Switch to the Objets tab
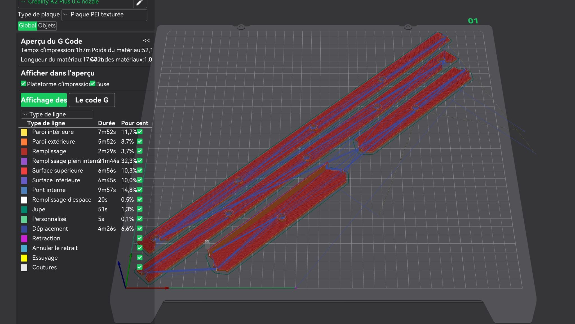575x324 pixels. pos(47,26)
